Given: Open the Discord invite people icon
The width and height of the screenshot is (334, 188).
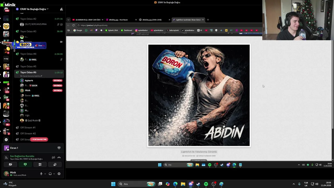Looking at the screenshot, I should (x=61, y=9).
